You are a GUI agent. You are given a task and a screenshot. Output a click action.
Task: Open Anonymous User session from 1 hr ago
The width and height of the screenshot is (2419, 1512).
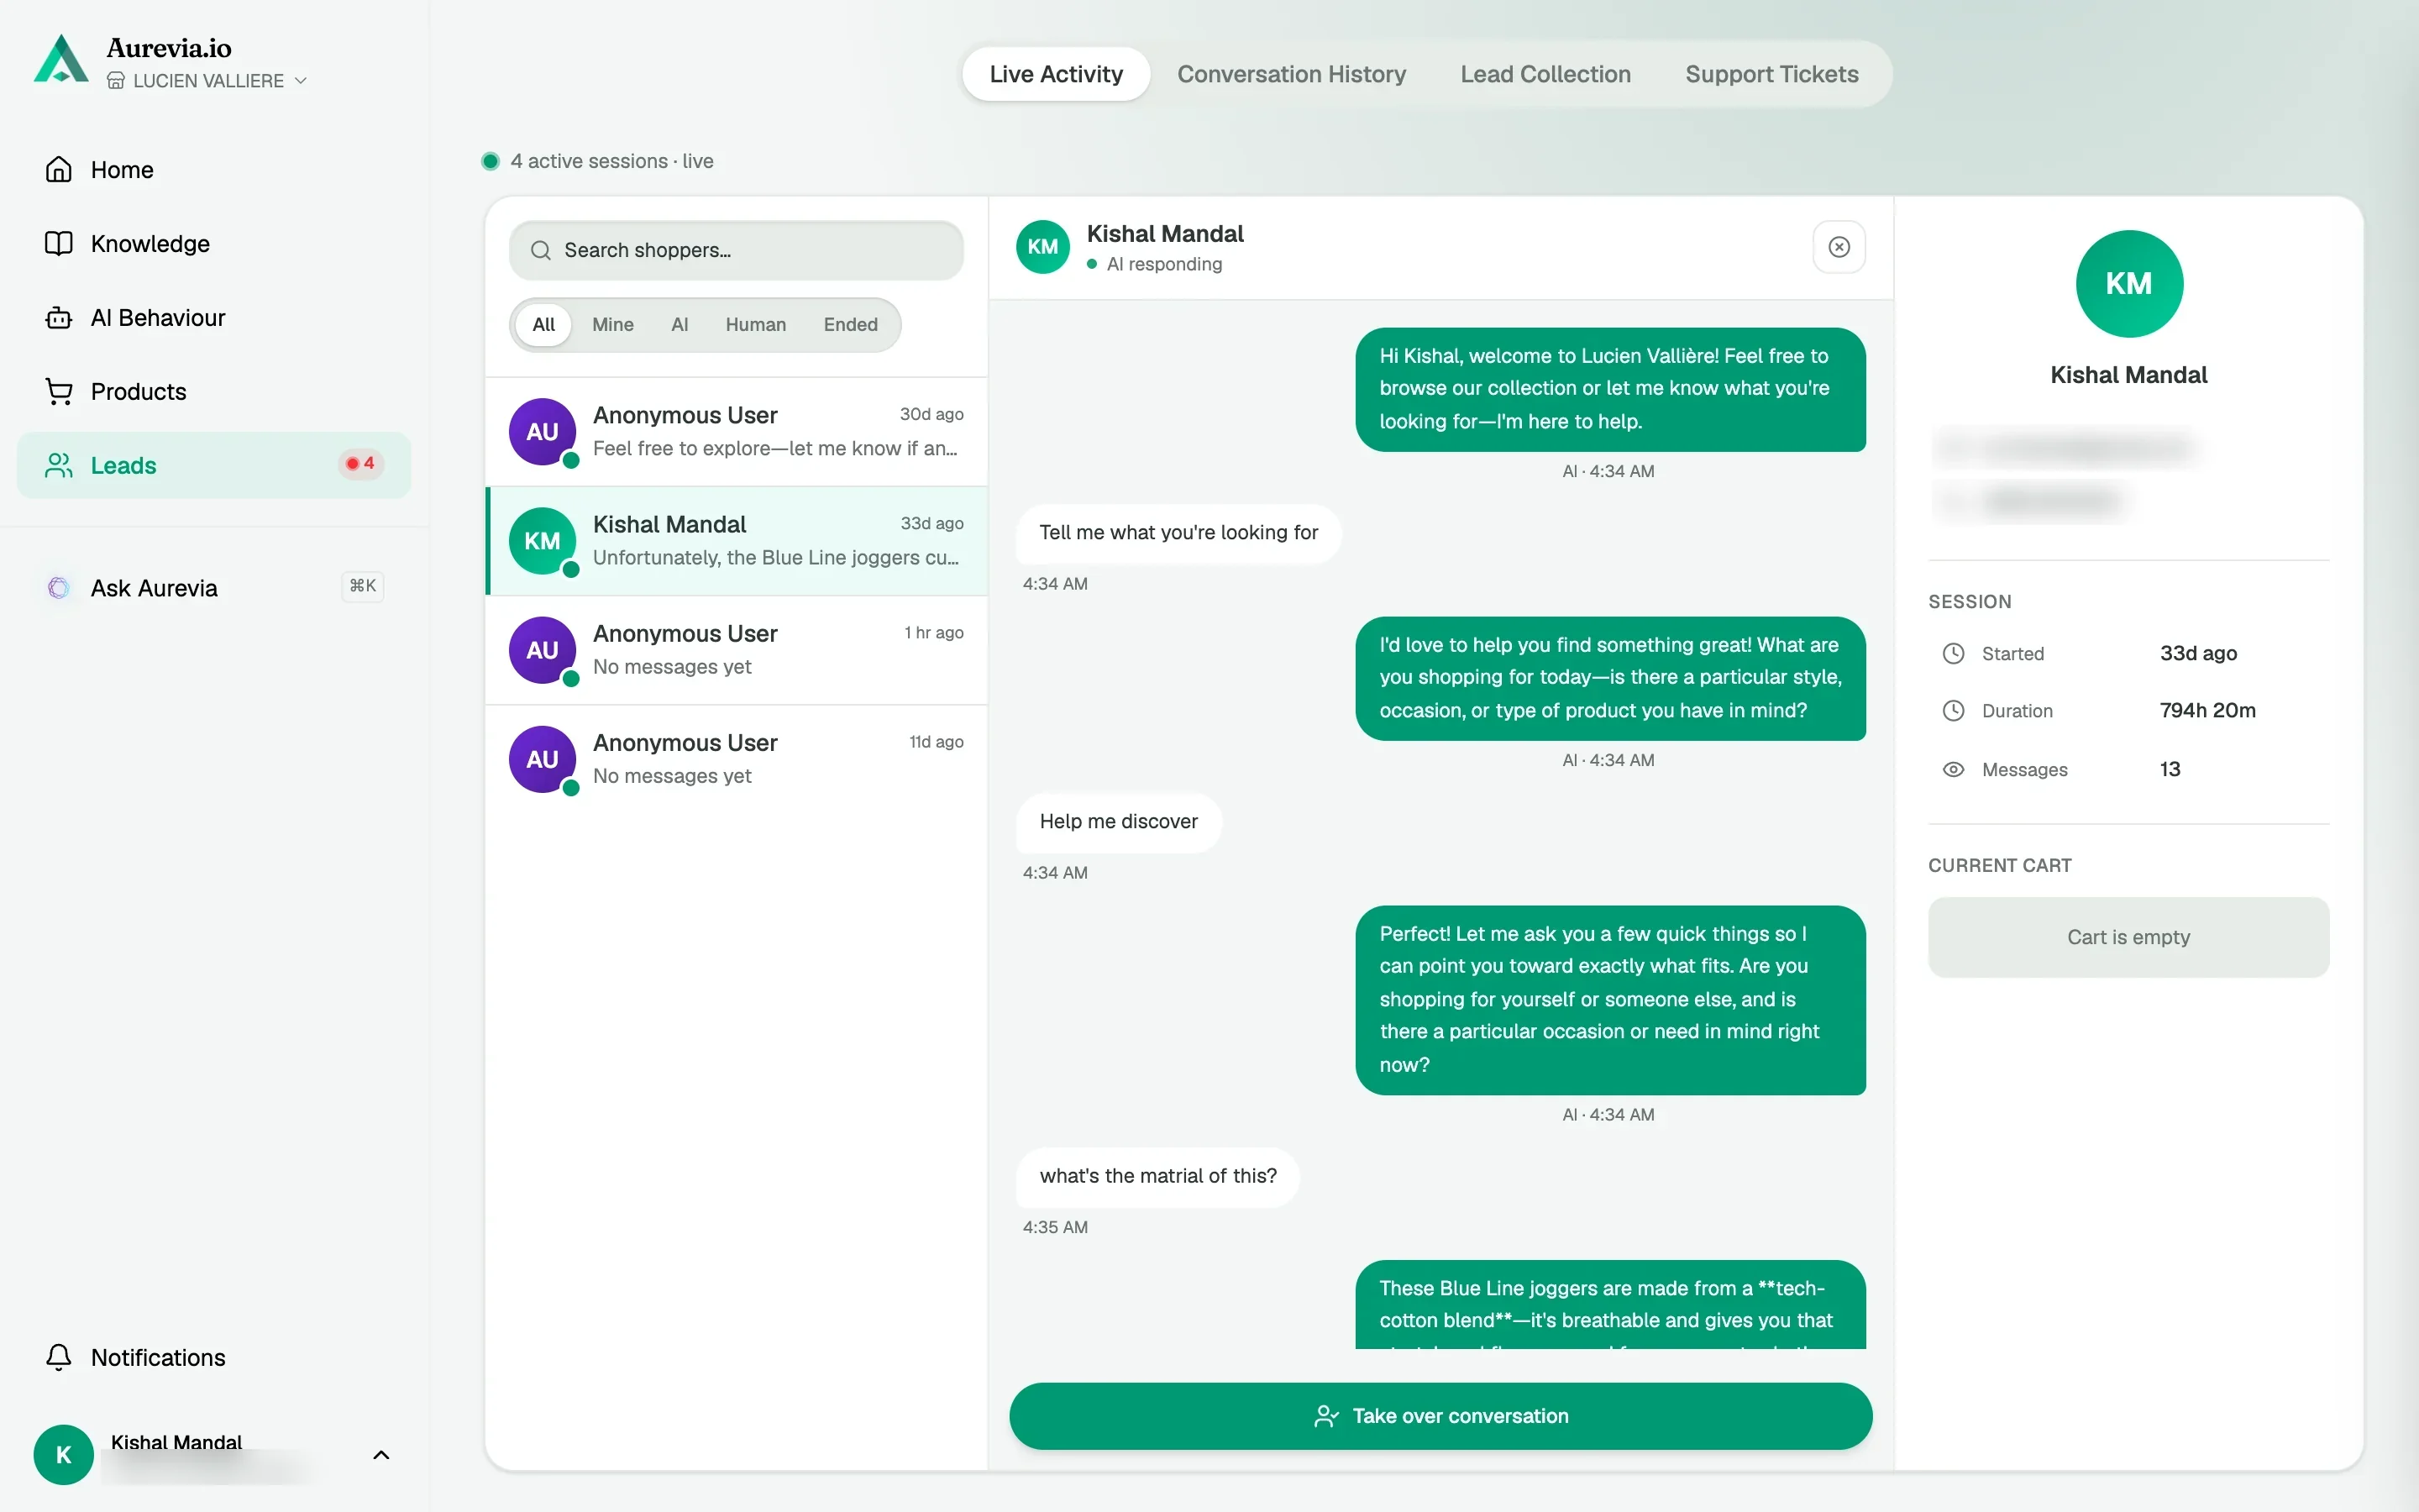737,650
